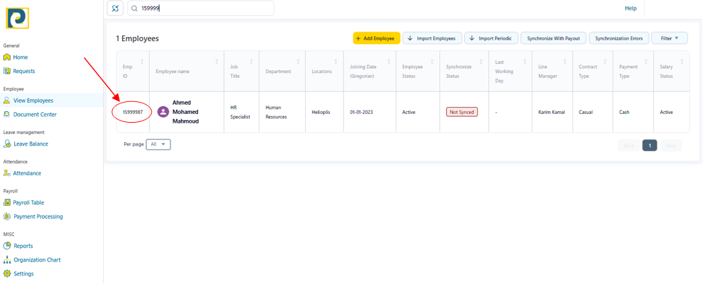
Task: Expand the Filter dropdown
Action: click(x=669, y=38)
